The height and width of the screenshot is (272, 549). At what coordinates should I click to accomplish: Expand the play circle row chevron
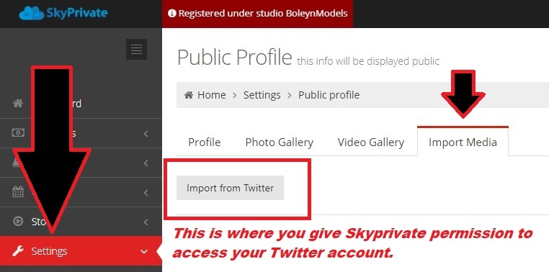click(x=146, y=222)
